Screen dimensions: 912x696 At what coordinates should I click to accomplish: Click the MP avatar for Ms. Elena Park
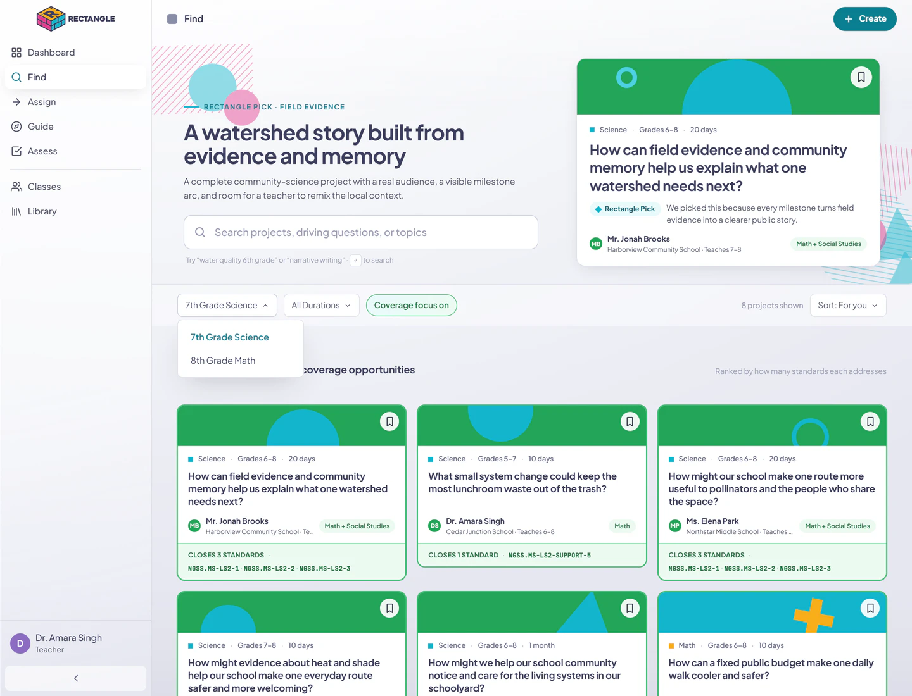coord(675,526)
